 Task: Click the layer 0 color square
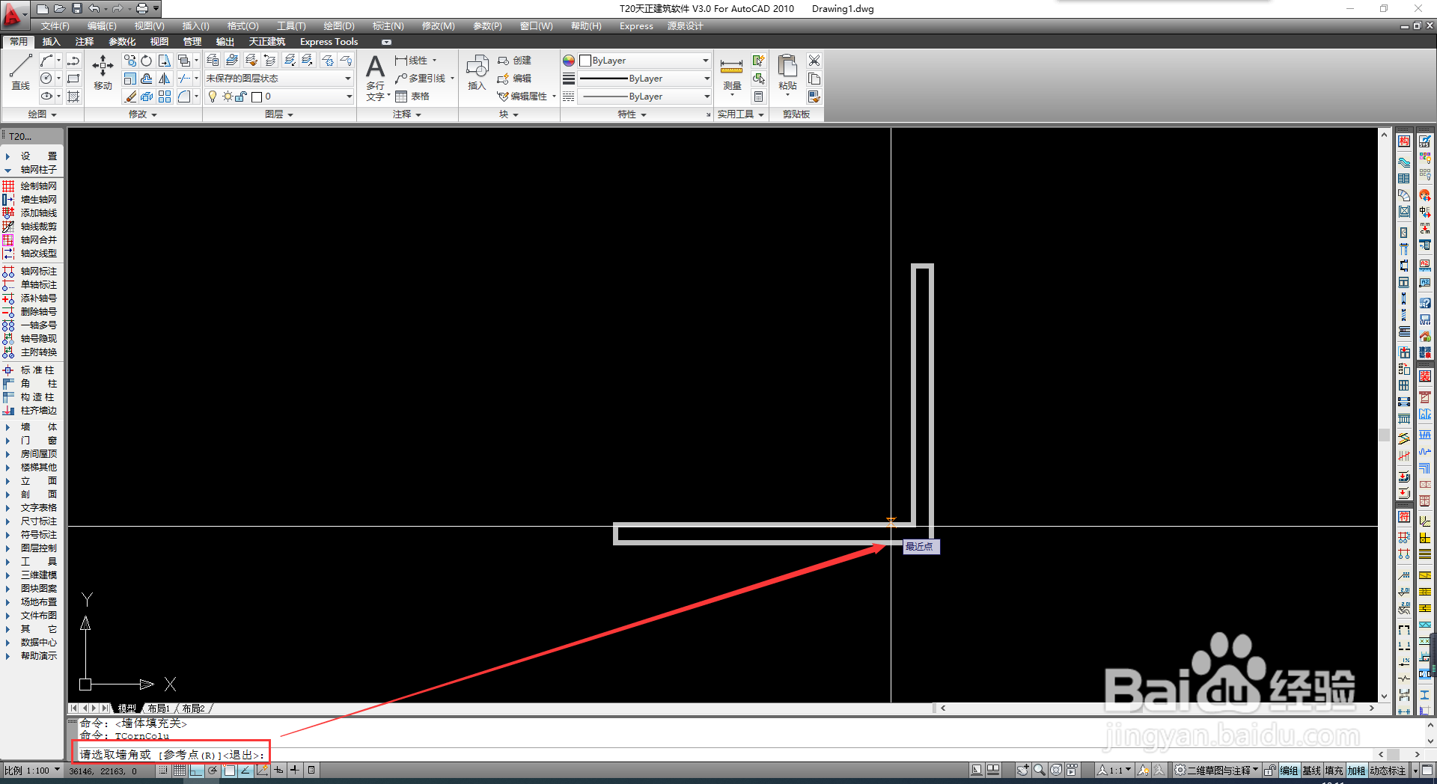click(257, 97)
